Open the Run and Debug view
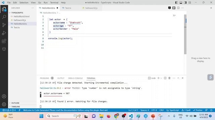Image resolution: width=215 pixels, height=120 pixels. tap(4, 33)
